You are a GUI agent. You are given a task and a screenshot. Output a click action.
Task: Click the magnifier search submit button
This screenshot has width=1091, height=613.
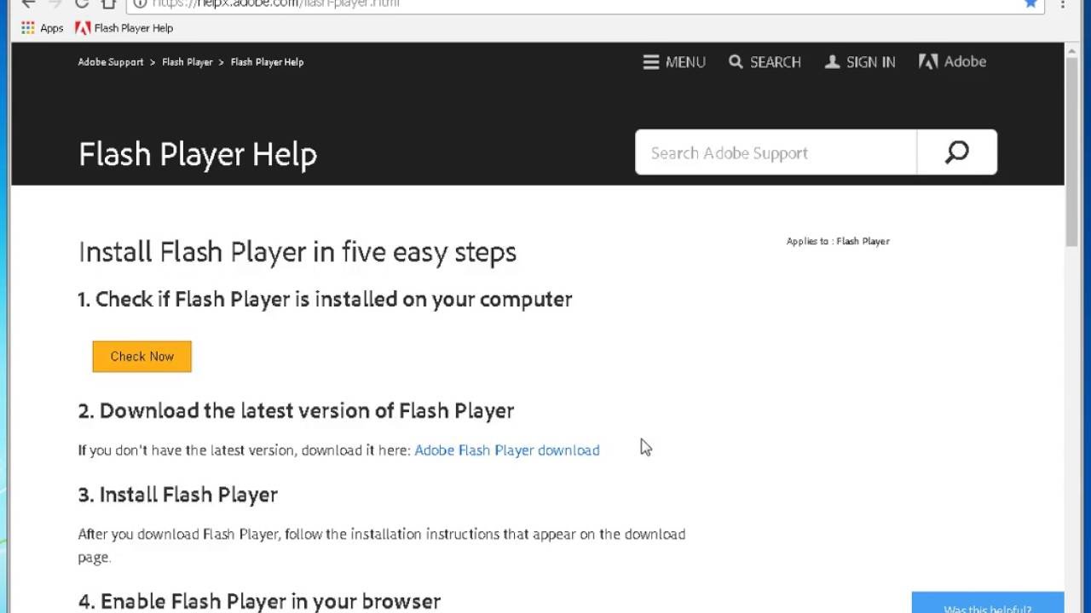(x=957, y=152)
